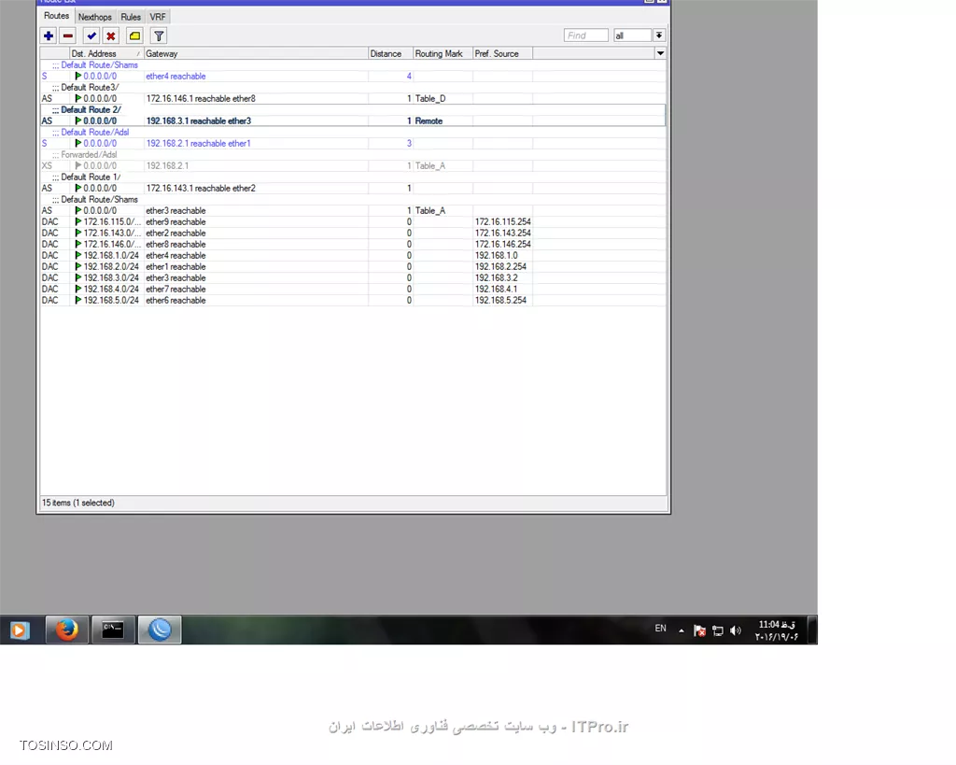
Task: Select route '172.16.146.1 reachable ether8'
Action: [x=352, y=99]
